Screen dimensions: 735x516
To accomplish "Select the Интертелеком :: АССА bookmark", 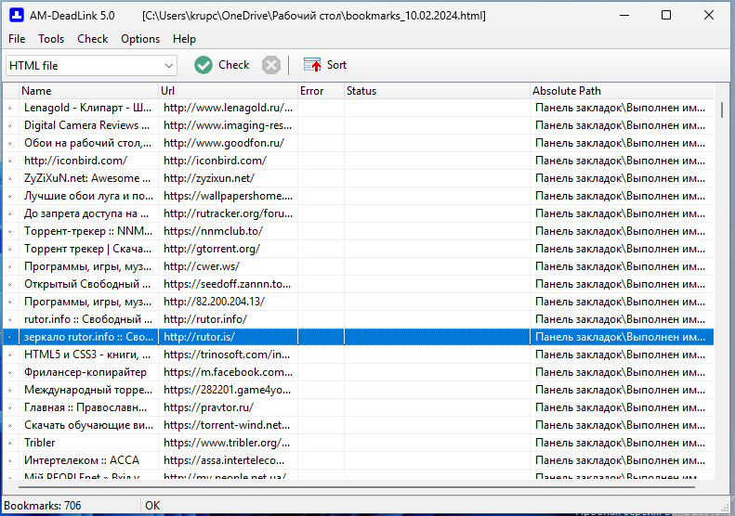I will pyautogui.click(x=358, y=460).
